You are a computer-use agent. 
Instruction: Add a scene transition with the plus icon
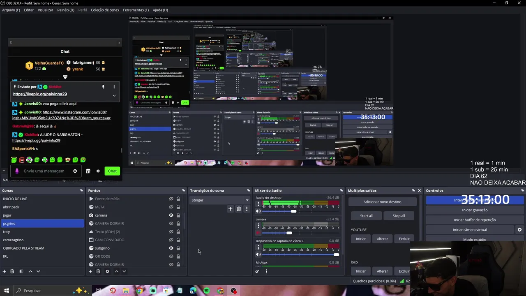230,209
